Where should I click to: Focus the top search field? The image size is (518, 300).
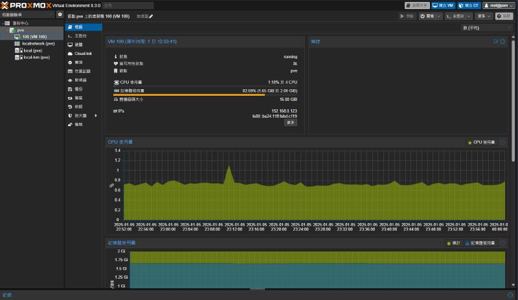[x=128, y=5]
